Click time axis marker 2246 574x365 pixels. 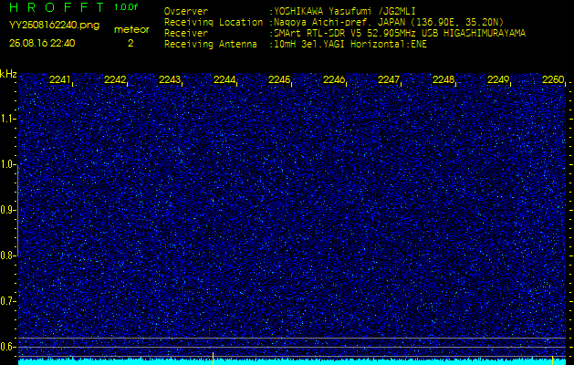click(334, 79)
